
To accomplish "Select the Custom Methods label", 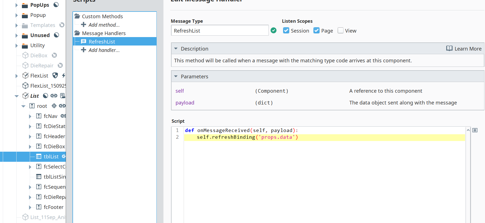I will tap(103, 16).
